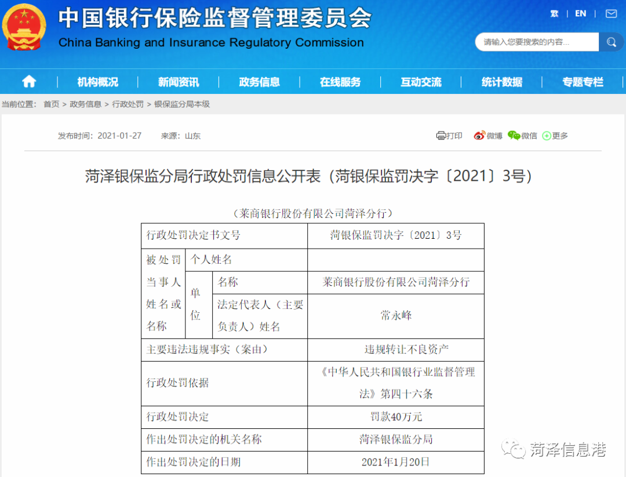626x477 pixels.
Task: Open the mail envelope icon
Action: click(612, 14)
